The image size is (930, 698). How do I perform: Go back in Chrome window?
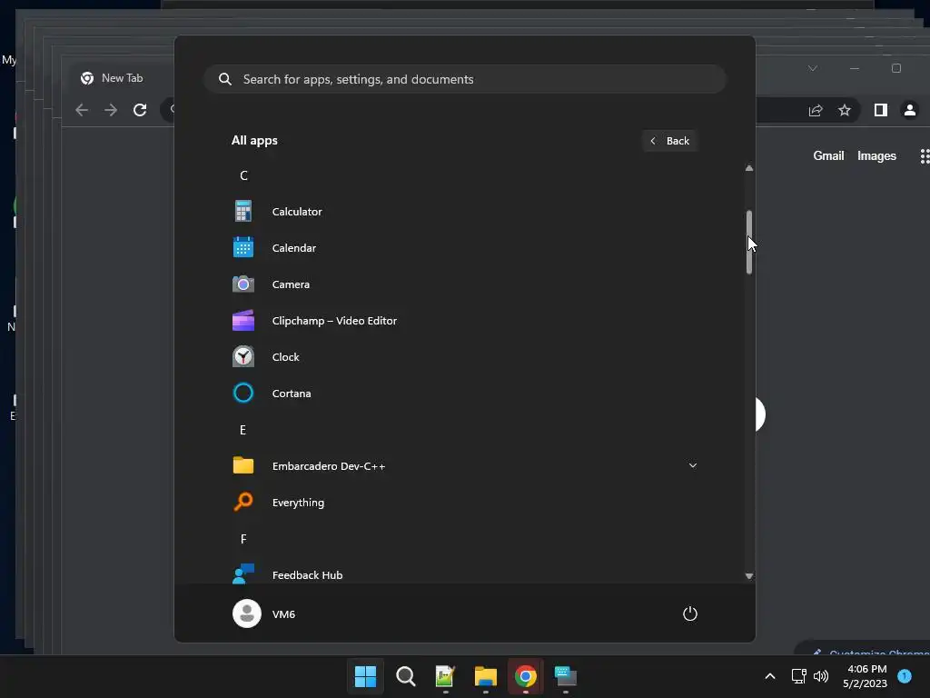tap(82, 110)
